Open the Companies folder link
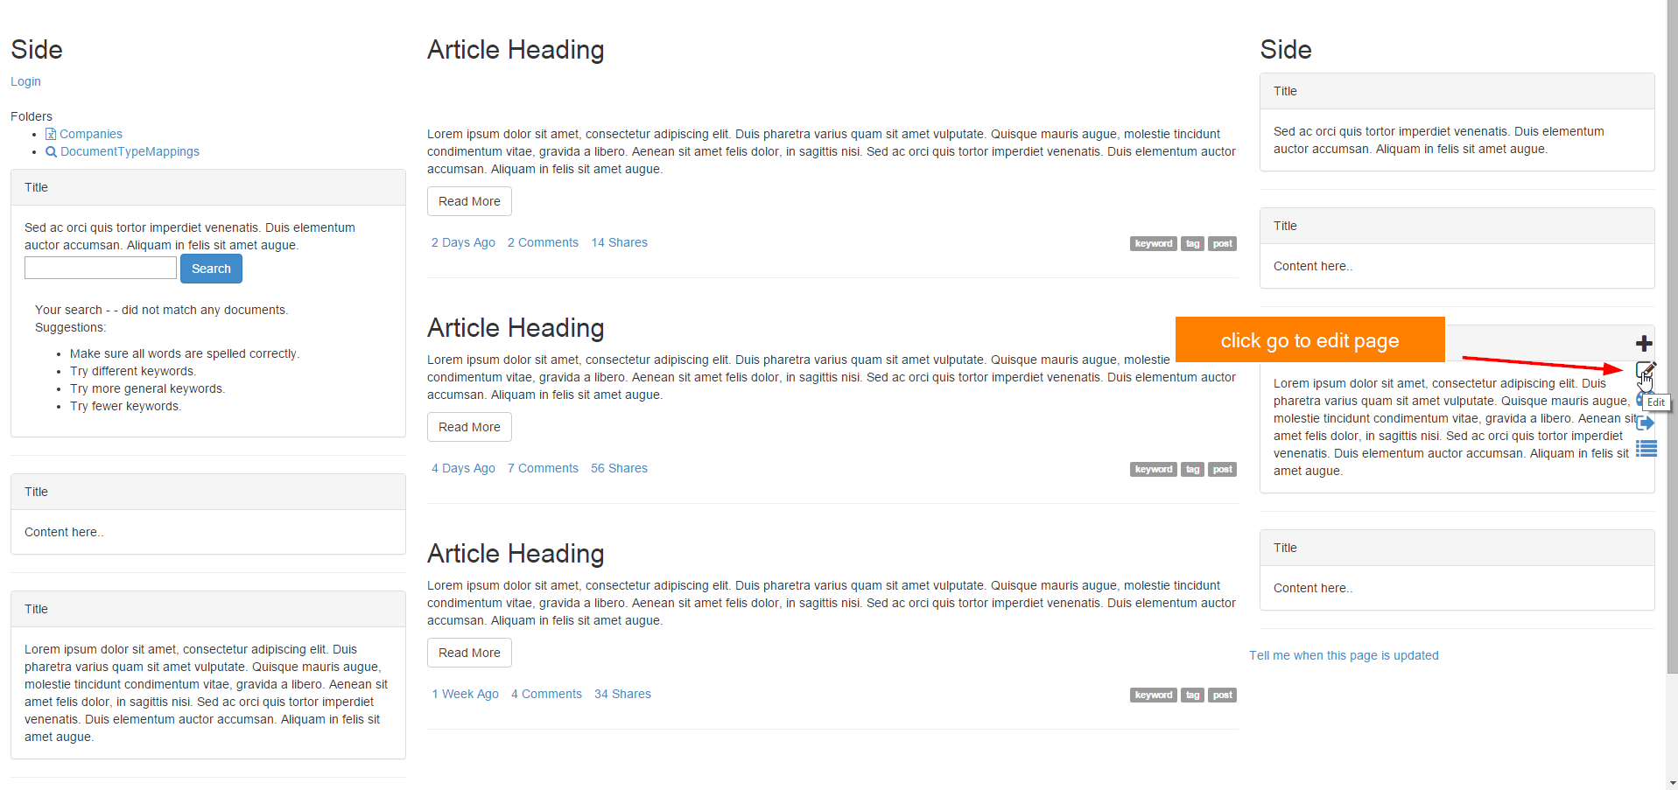 91,134
